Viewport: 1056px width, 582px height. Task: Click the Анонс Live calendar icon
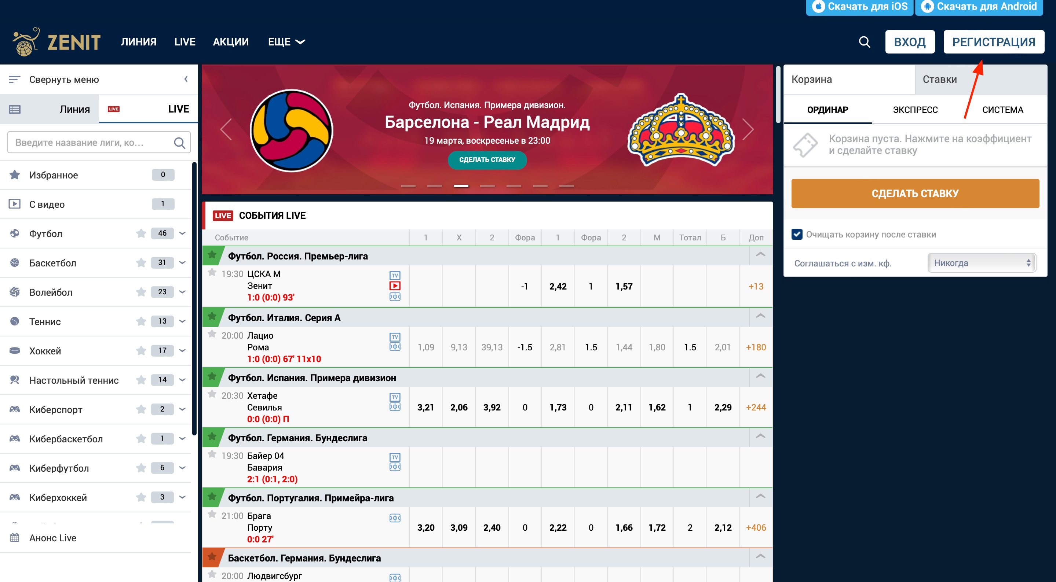15,538
